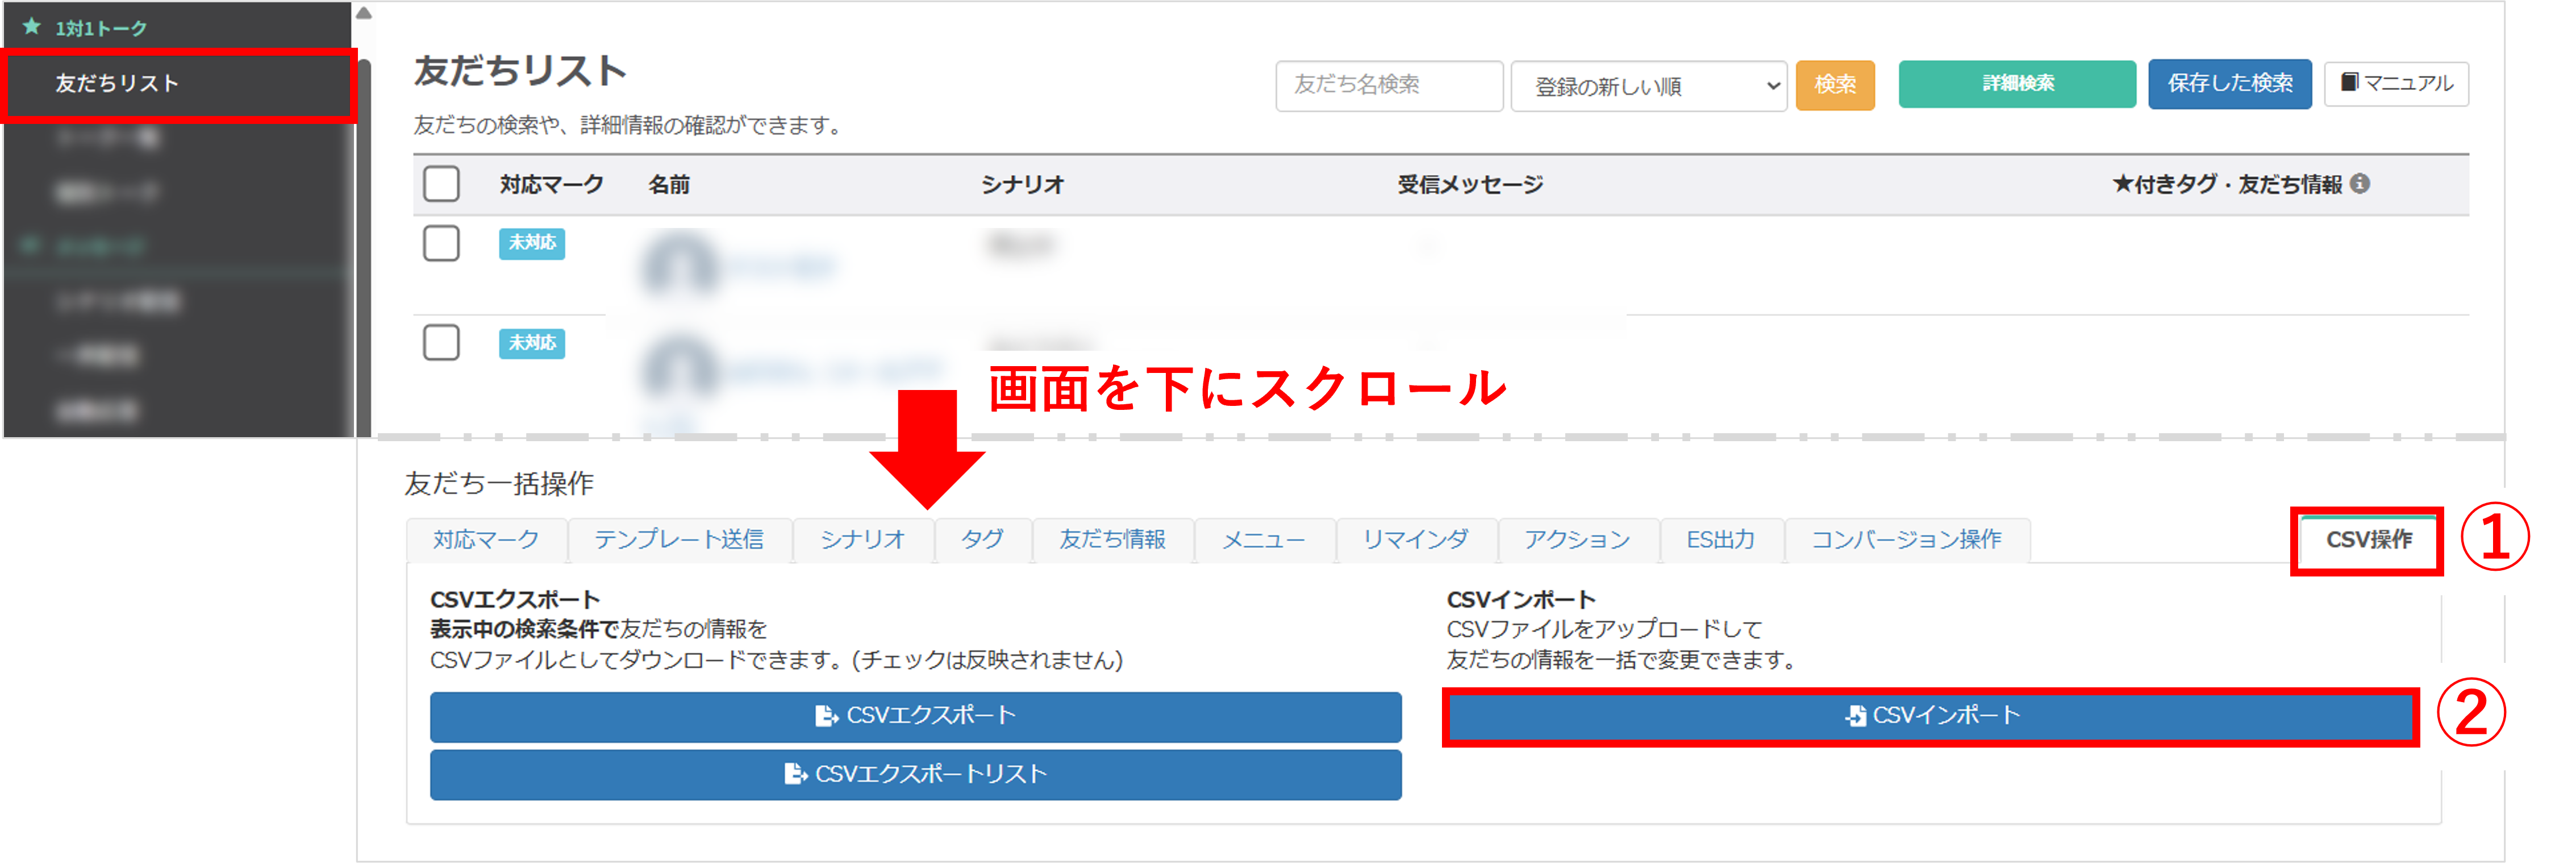Click the green 詳細検索 button
This screenshot has width=2576, height=863.
point(2017,83)
